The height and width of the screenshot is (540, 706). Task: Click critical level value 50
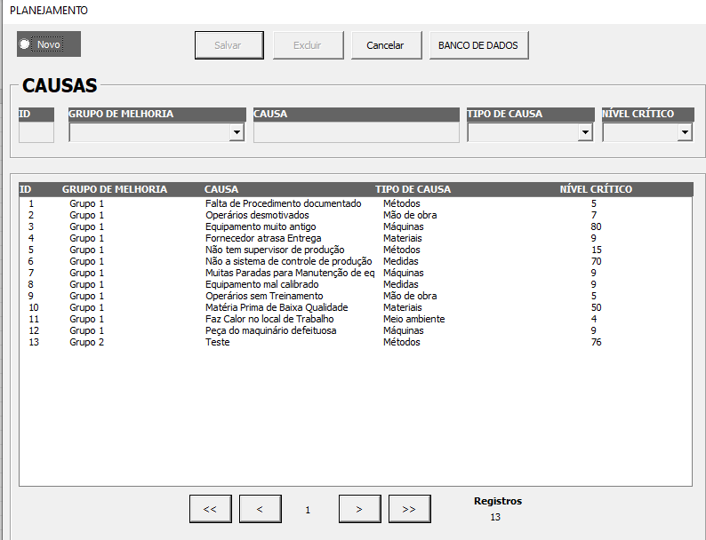(596, 307)
